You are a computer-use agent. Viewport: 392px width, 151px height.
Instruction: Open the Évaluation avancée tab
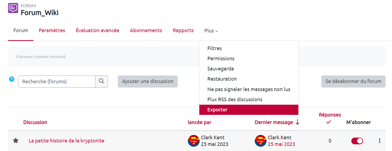(x=97, y=31)
